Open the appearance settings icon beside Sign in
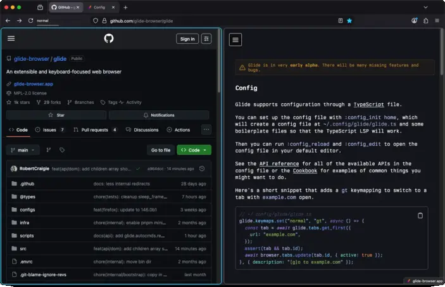 point(206,39)
